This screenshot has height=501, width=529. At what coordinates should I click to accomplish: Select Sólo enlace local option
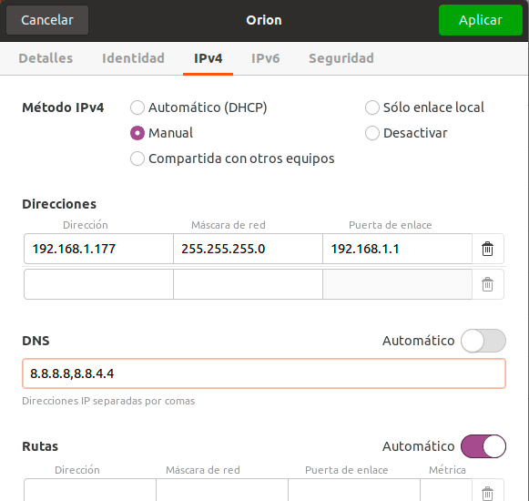(x=424, y=107)
